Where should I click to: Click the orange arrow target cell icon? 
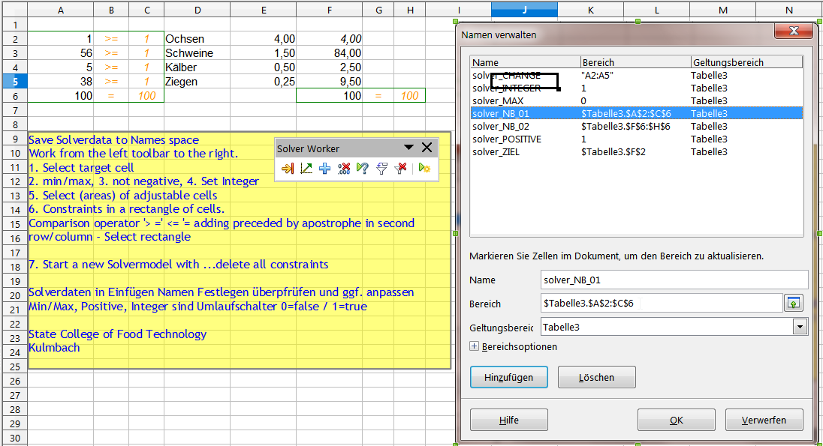pyautogui.click(x=287, y=169)
